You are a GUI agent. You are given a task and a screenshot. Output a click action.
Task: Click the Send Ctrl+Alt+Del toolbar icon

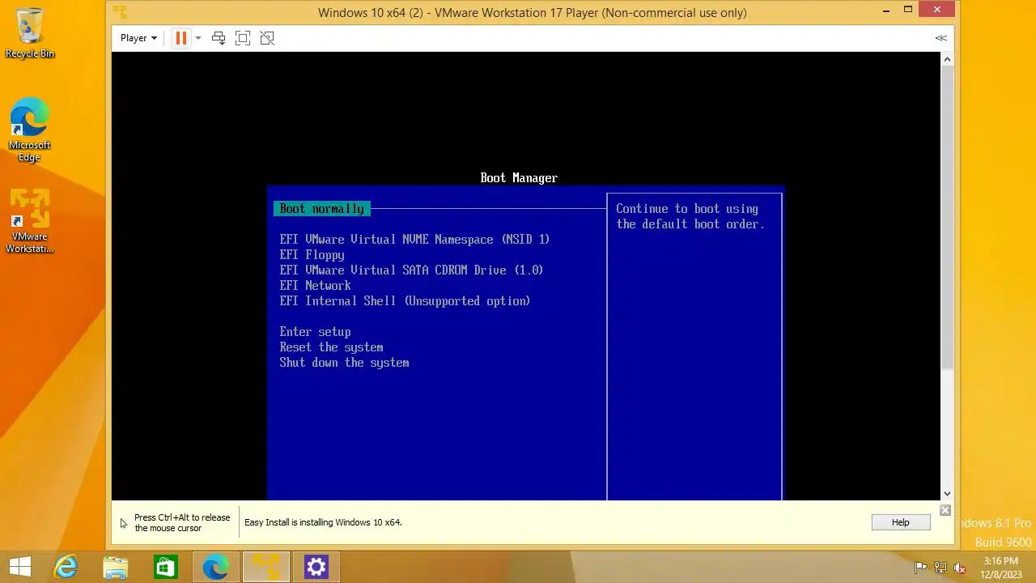click(x=219, y=38)
